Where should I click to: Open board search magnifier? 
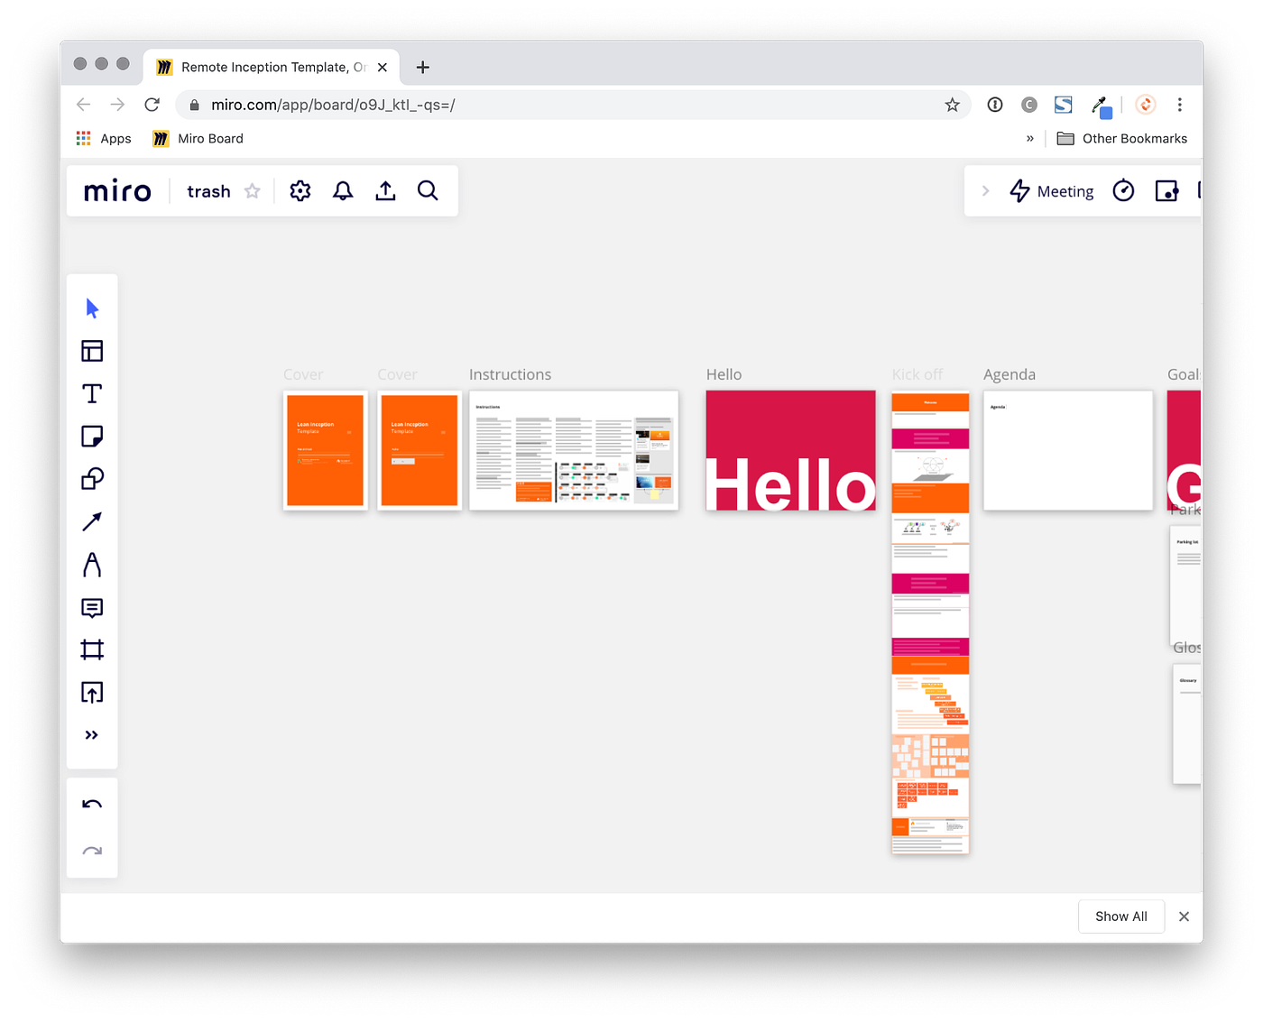coord(428,191)
